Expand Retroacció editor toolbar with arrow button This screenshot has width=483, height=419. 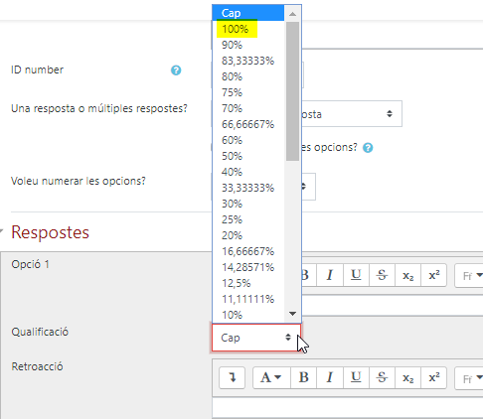click(233, 377)
